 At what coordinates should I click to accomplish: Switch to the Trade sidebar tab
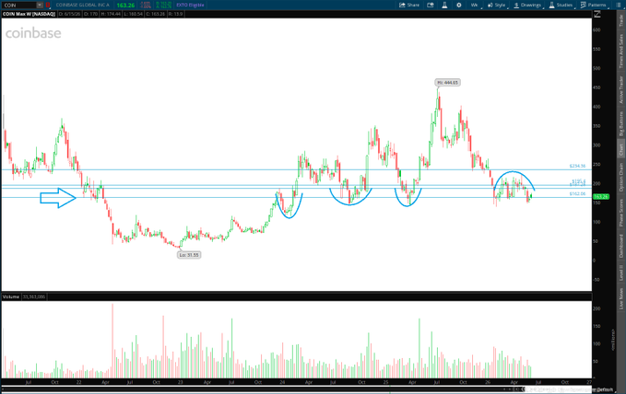click(620, 20)
